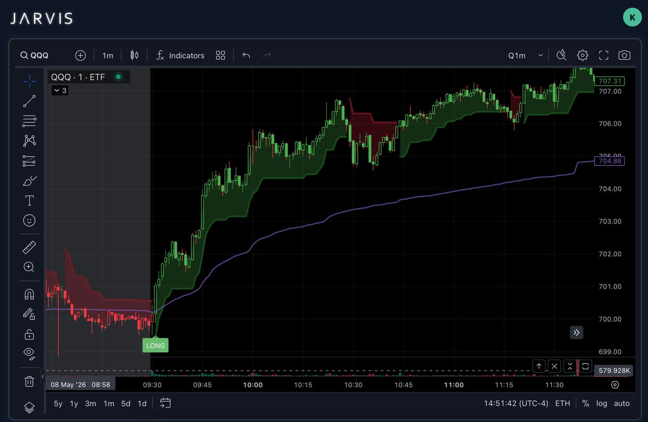Click the LONG signal label
The height and width of the screenshot is (422, 648).
156,346
